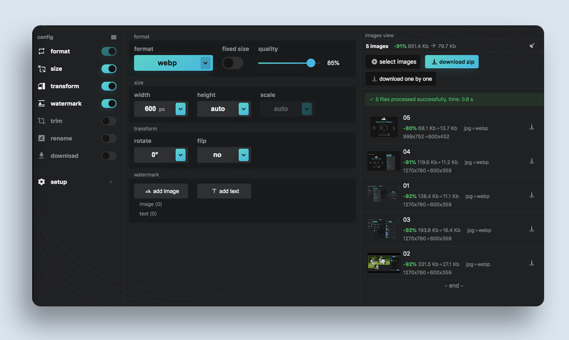Disable the transform switch
The width and height of the screenshot is (569, 340).
point(109,86)
